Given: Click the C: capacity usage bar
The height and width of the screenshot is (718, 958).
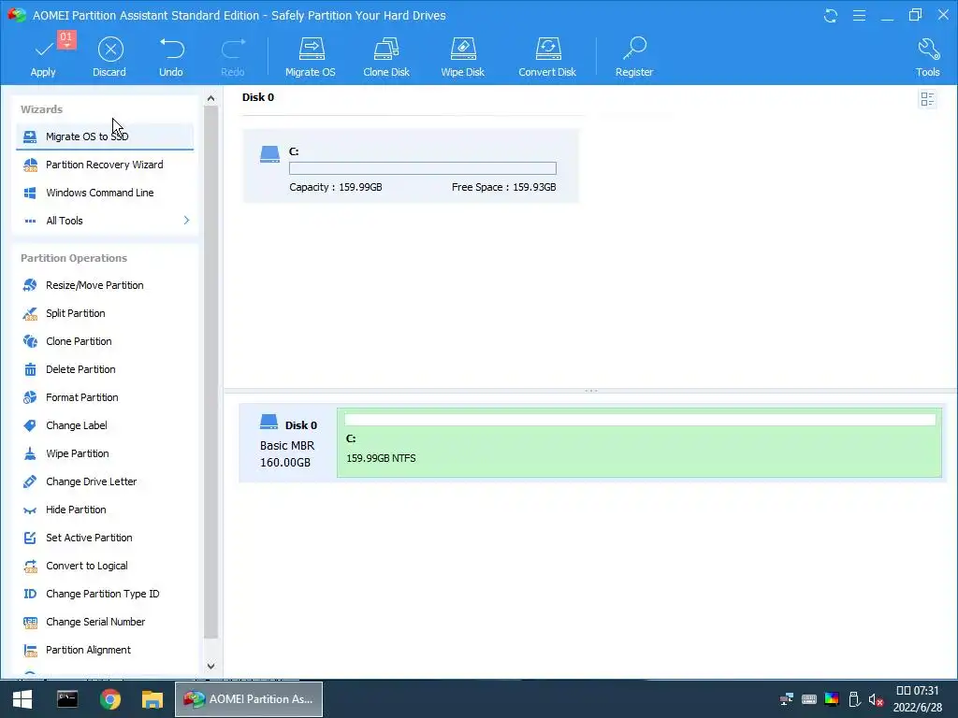Looking at the screenshot, I should [x=423, y=168].
